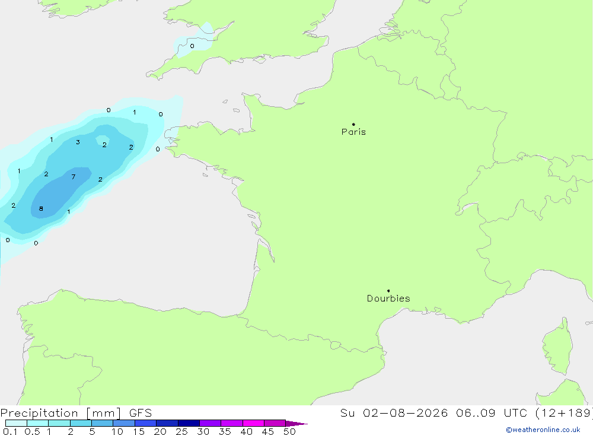Pick the 10–15 mm blue legend swatch
593x435 pixels.
click(124, 423)
